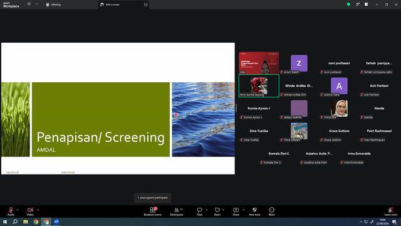The height and width of the screenshot is (226, 401).
Task: Click the minus circle on Alfa's screen tab
Action: pos(146,4)
